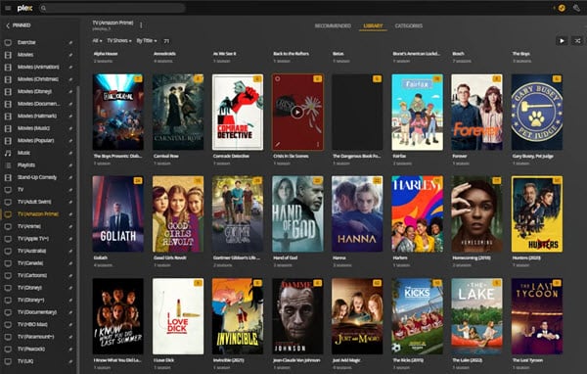Switch to the Recommended tab
Screen dimensions: 587x374
333,25
